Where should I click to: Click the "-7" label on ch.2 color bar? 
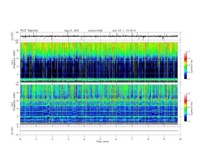(189, 121)
